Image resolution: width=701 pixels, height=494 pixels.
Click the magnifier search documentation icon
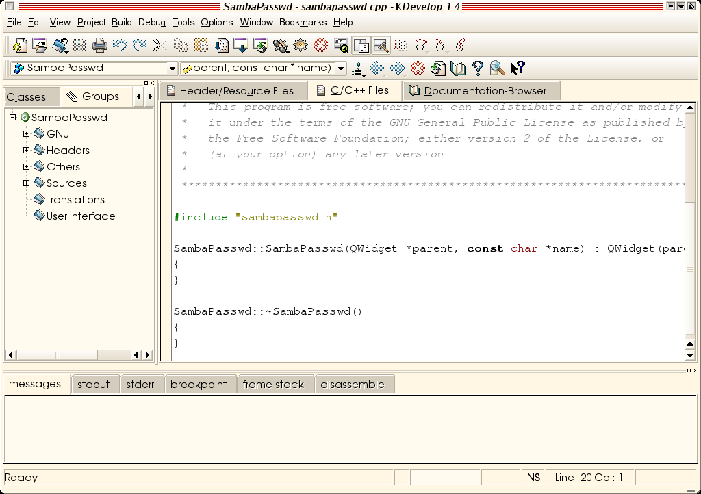(x=497, y=68)
